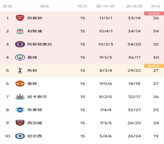Click the 进/失球 column header

tap(134, 6)
